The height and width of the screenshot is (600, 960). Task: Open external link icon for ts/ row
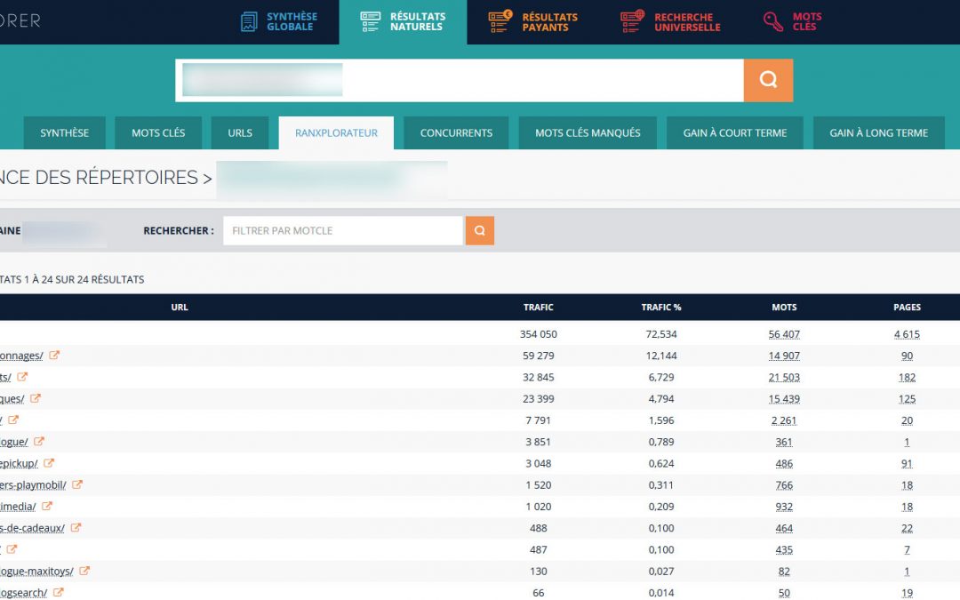pyautogui.click(x=22, y=377)
